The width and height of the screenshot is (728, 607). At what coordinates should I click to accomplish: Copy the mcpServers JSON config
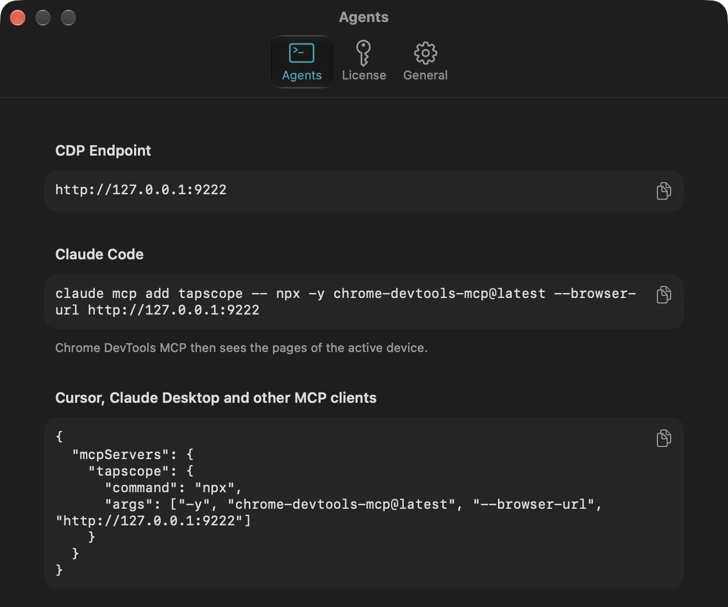coord(663,438)
